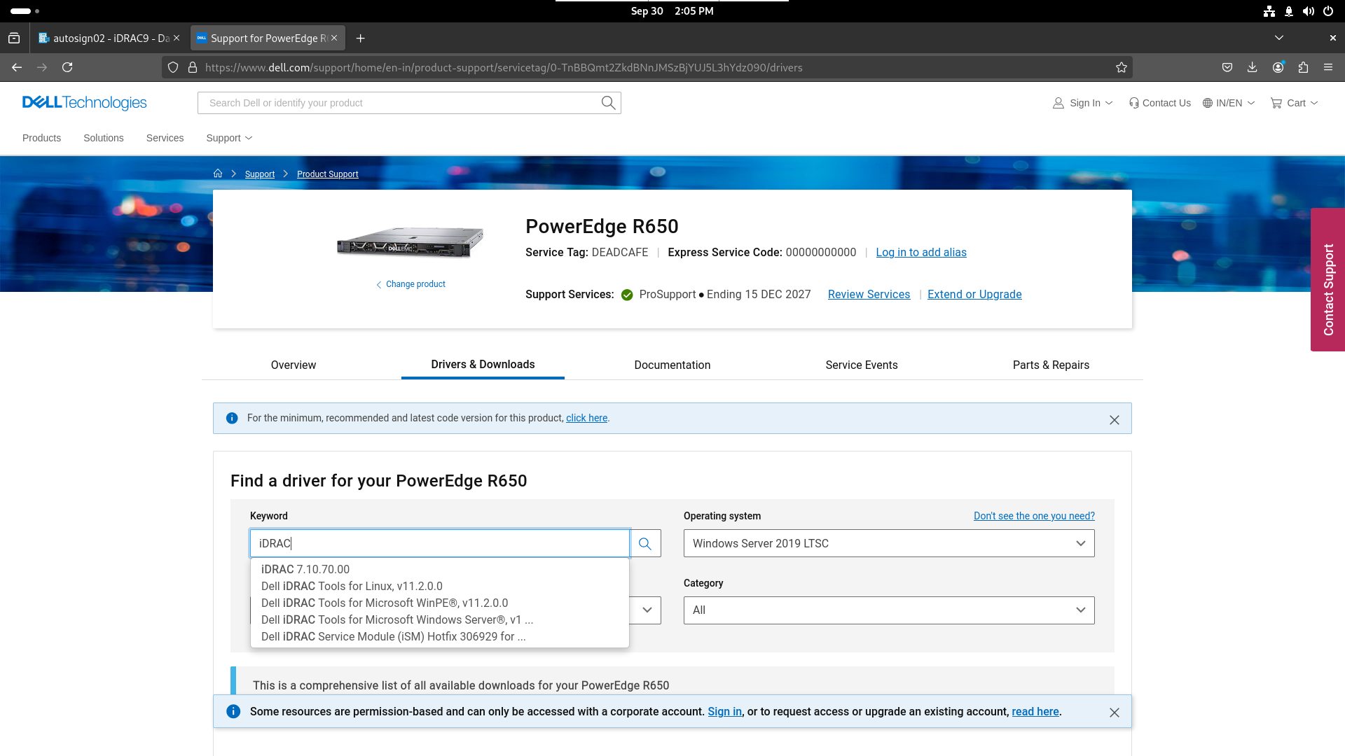The height and width of the screenshot is (756, 1345).
Task: Click the magnifier icon in Dell search bar
Action: (608, 103)
